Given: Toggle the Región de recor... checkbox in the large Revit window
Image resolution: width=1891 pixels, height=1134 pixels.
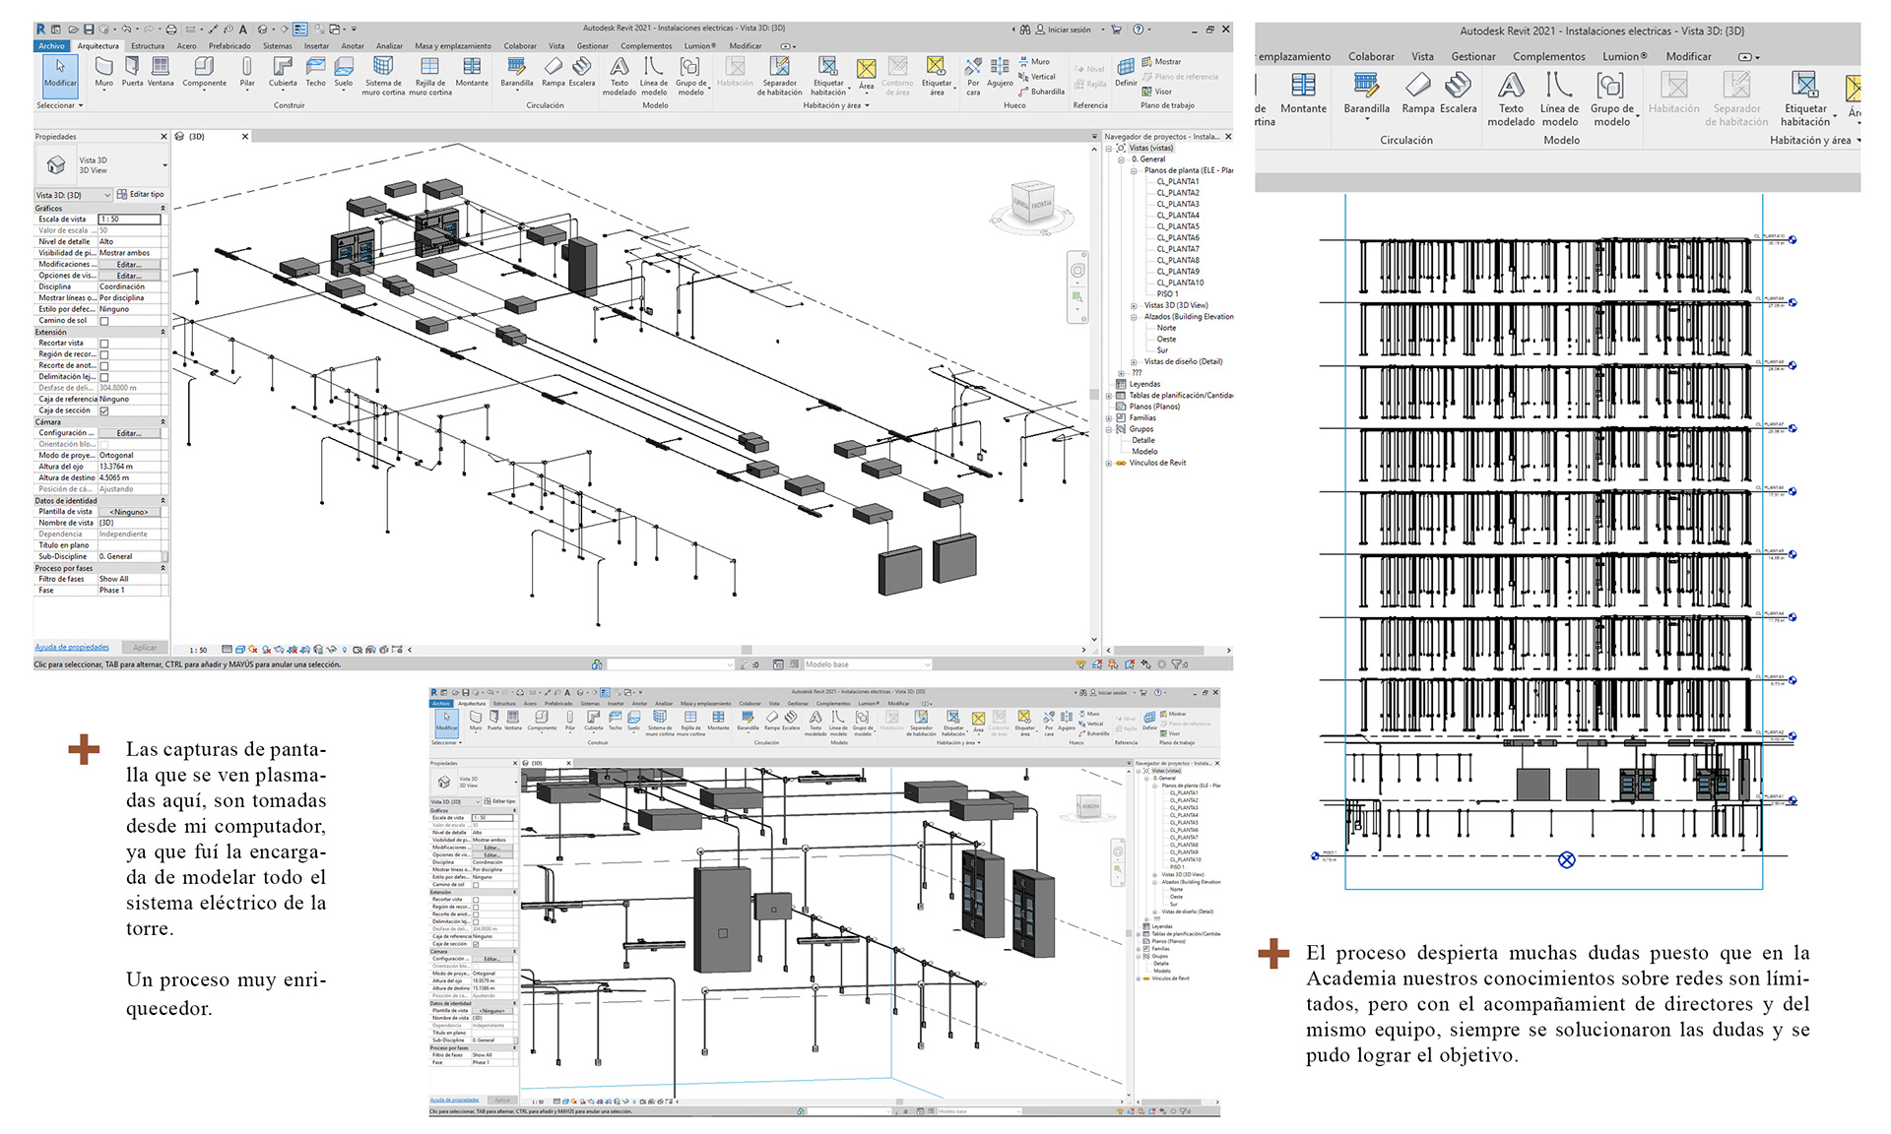Looking at the screenshot, I should [104, 354].
